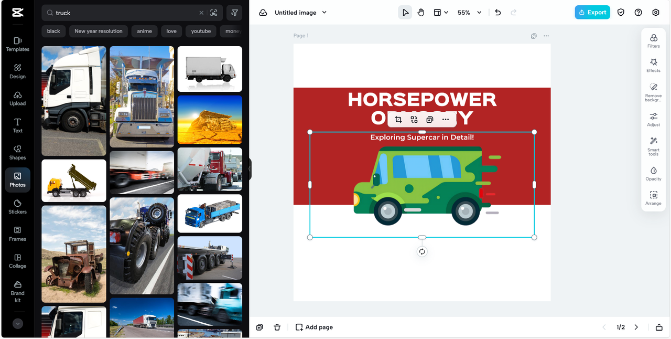Open the search filter options
The width and height of the screenshot is (671, 339).
click(x=234, y=13)
